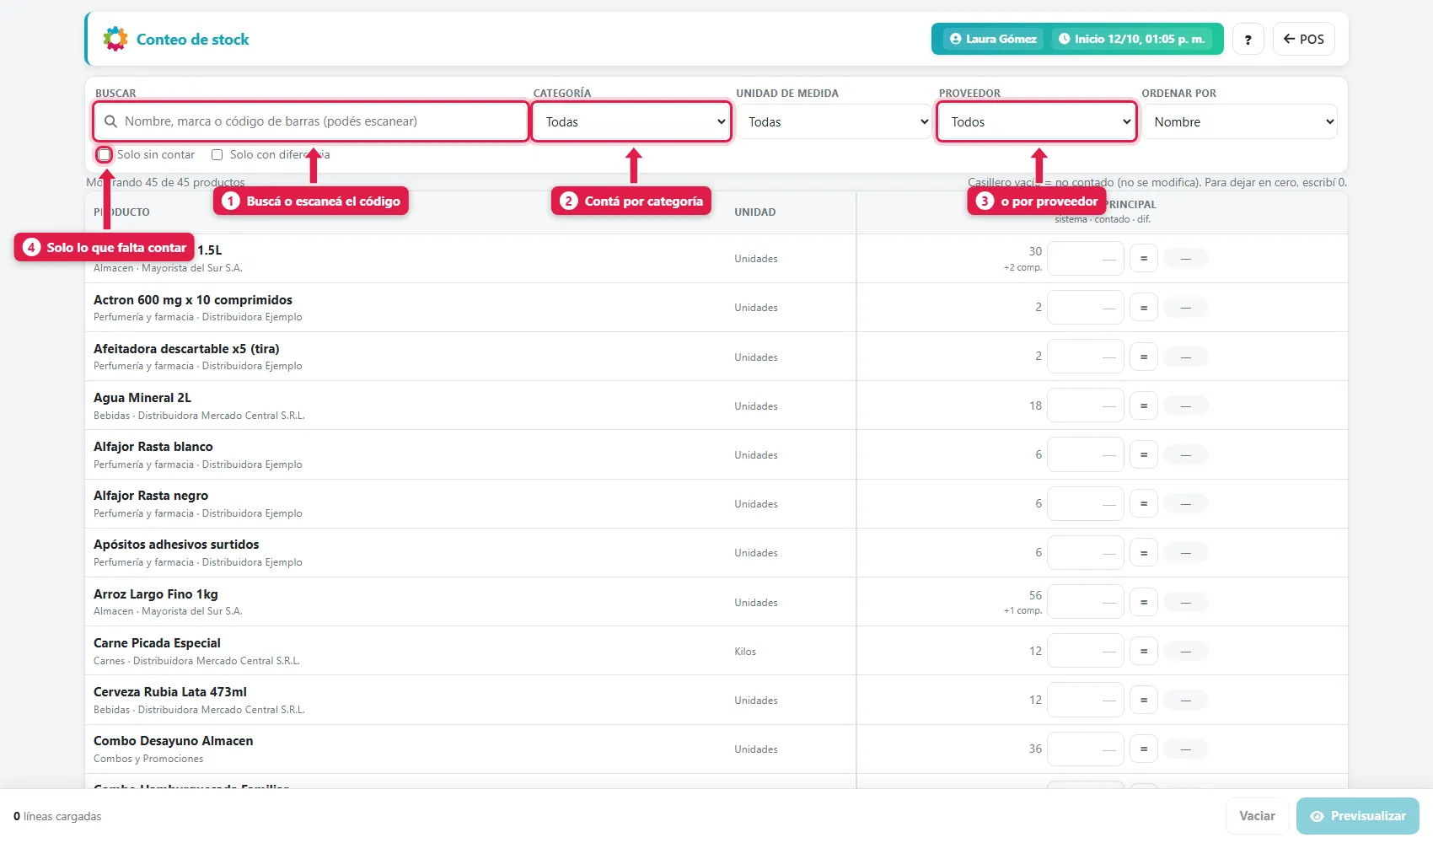Click the Previsualizar button
This screenshot has width=1433, height=843.
pos(1357,816)
